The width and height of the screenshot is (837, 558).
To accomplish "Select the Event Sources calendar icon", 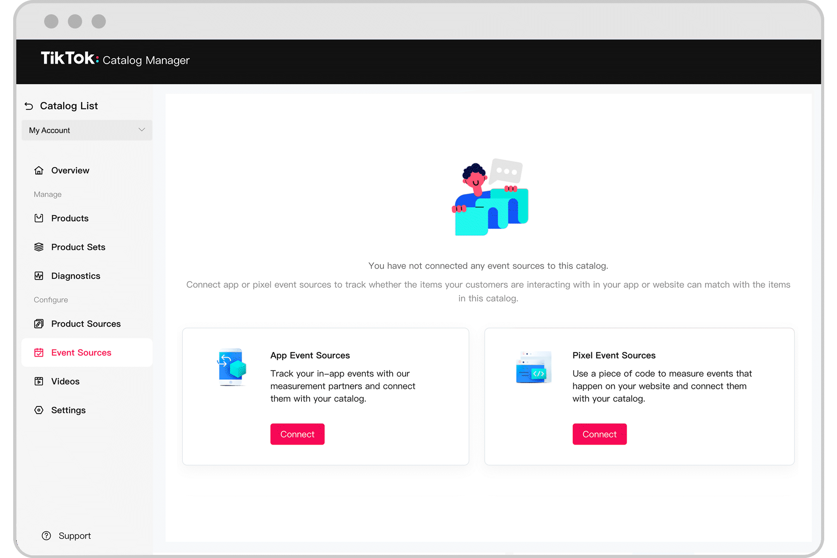I will pos(39,353).
